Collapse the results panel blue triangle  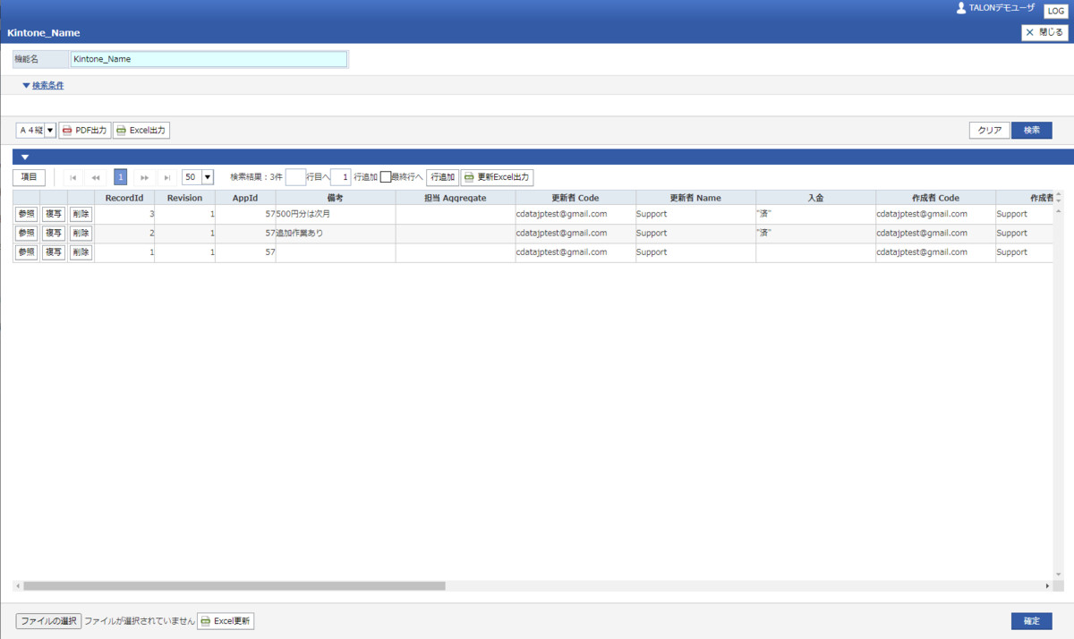(x=25, y=158)
